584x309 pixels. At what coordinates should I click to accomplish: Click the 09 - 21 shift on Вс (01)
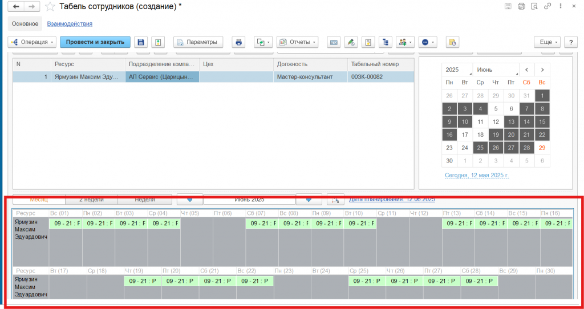click(x=65, y=223)
